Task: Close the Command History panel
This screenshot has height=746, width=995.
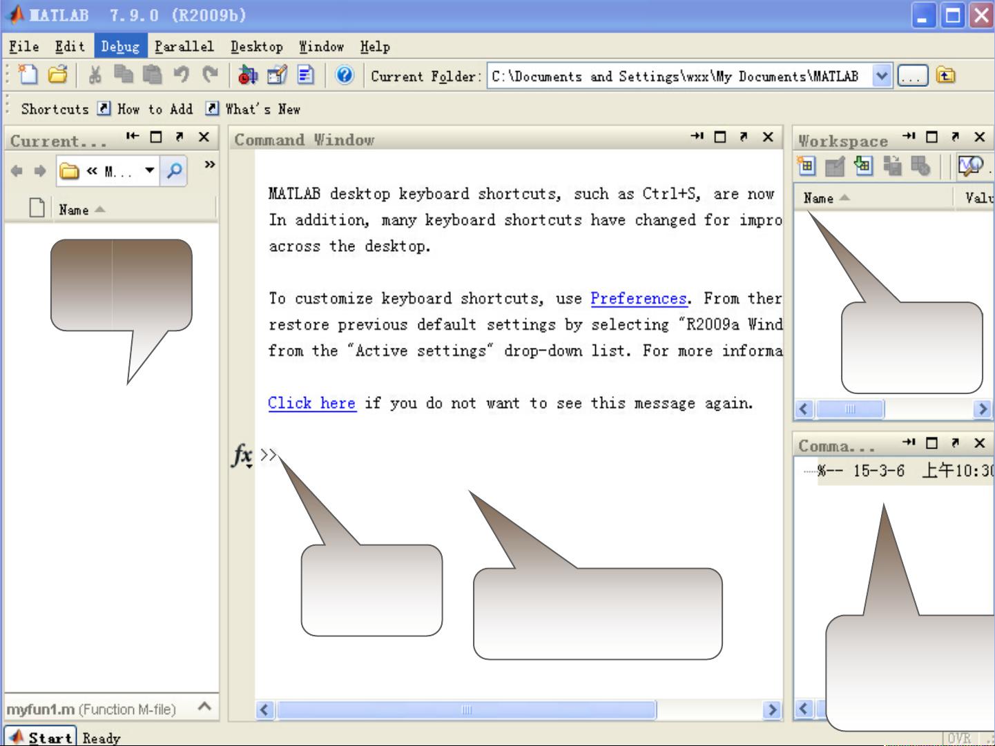Action: coord(979,442)
